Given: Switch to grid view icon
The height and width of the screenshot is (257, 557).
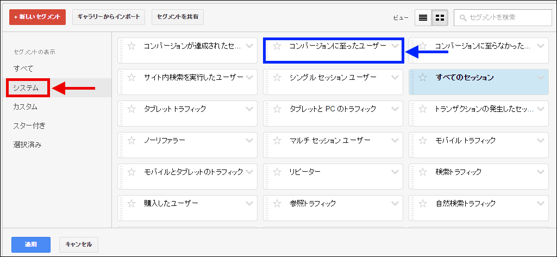Looking at the screenshot, I should tap(440, 17).
